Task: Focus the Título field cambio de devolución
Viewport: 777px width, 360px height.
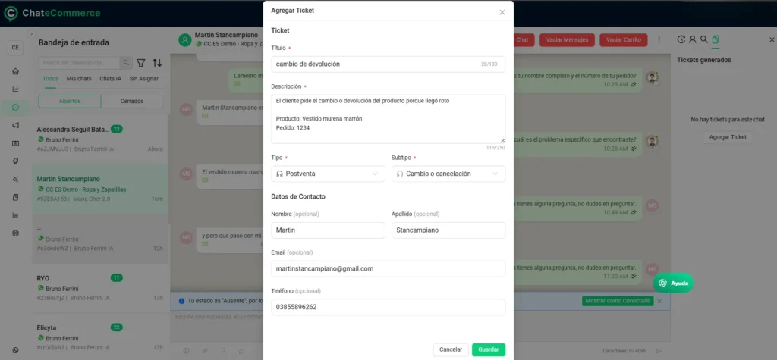Action: point(388,64)
